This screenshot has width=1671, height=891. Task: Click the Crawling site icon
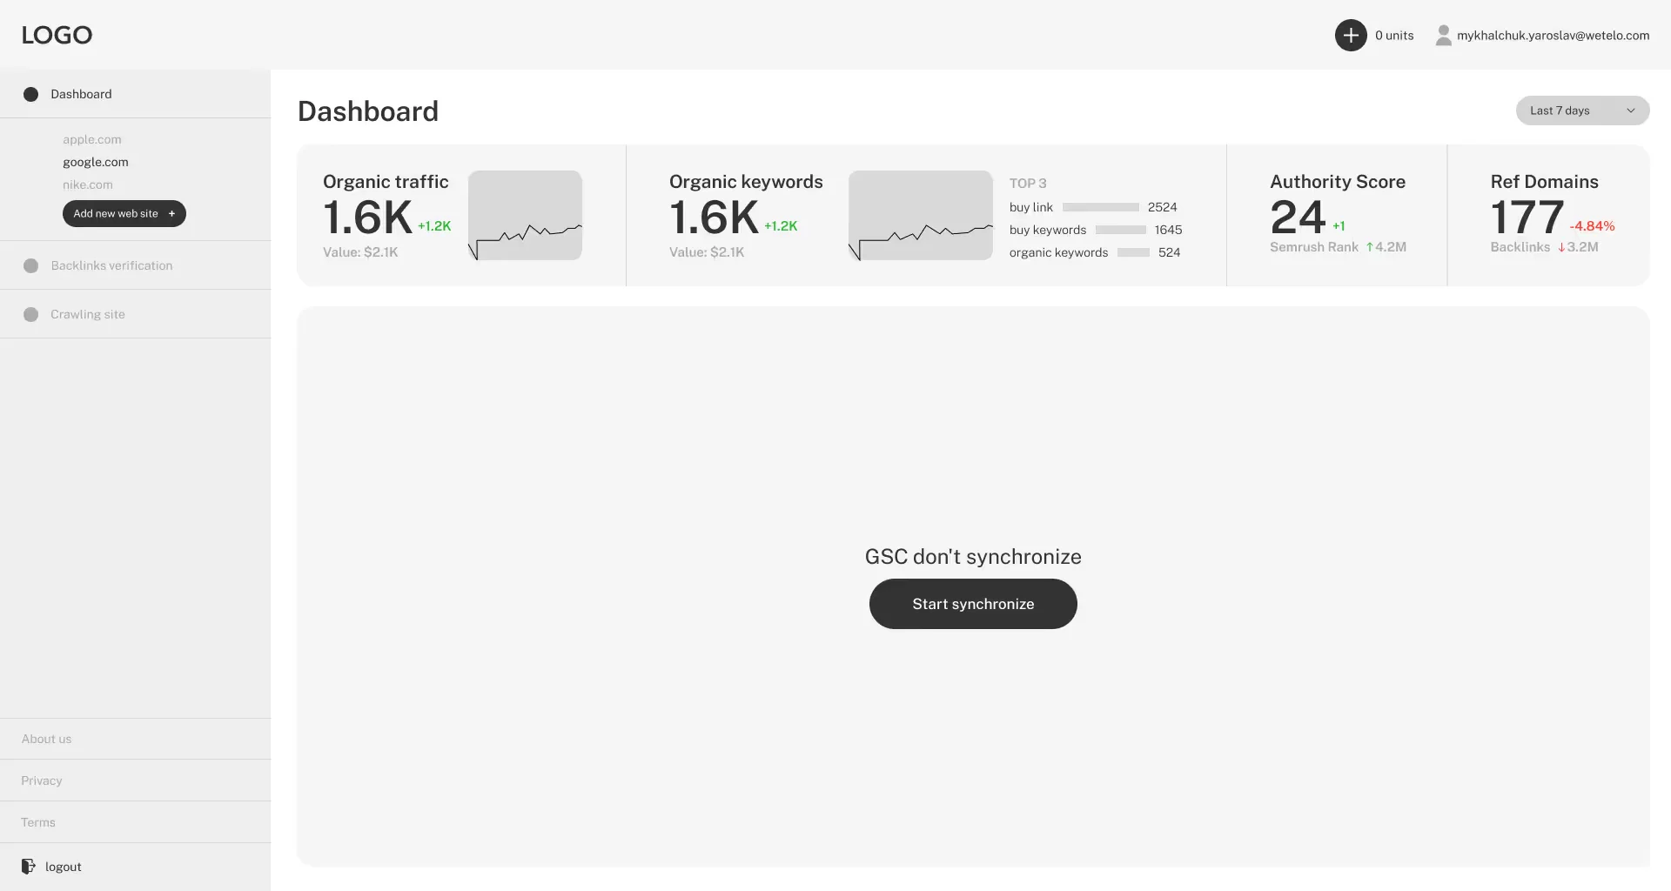click(30, 314)
